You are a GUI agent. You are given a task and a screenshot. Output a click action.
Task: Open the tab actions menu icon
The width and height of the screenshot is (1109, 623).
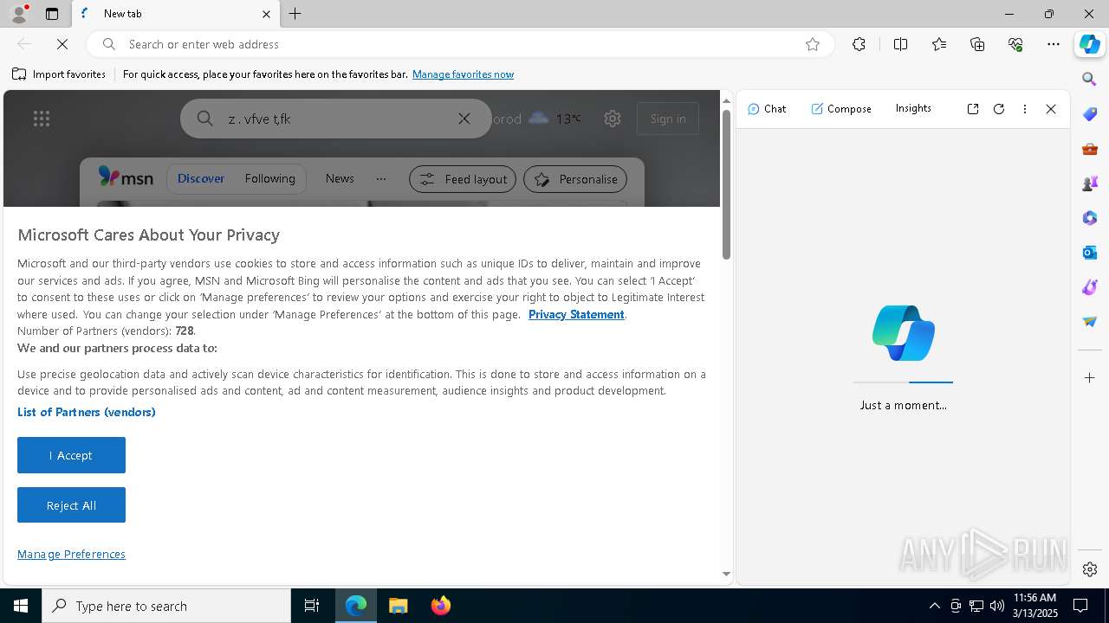pyautogui.click(x=52, y=14)
